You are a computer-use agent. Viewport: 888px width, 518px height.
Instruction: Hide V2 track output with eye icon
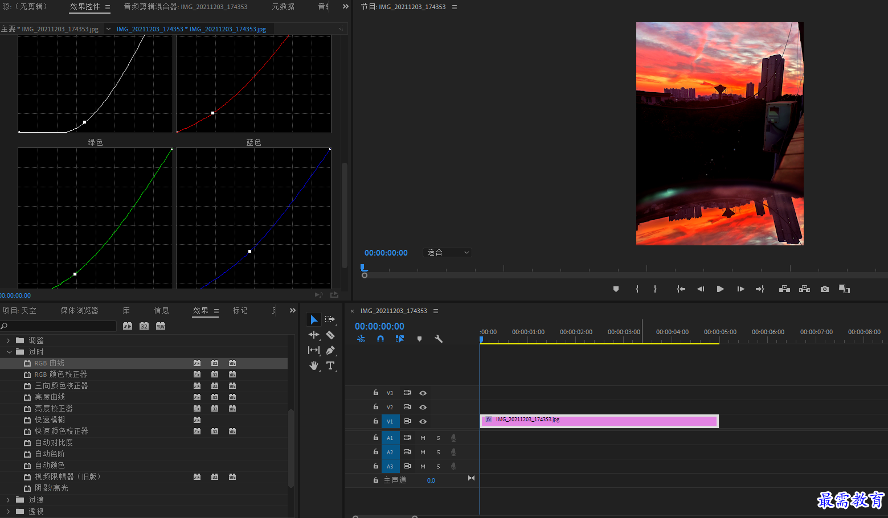point(423,407)
